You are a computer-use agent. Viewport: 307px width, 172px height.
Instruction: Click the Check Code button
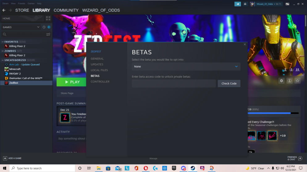click(229, 83)
